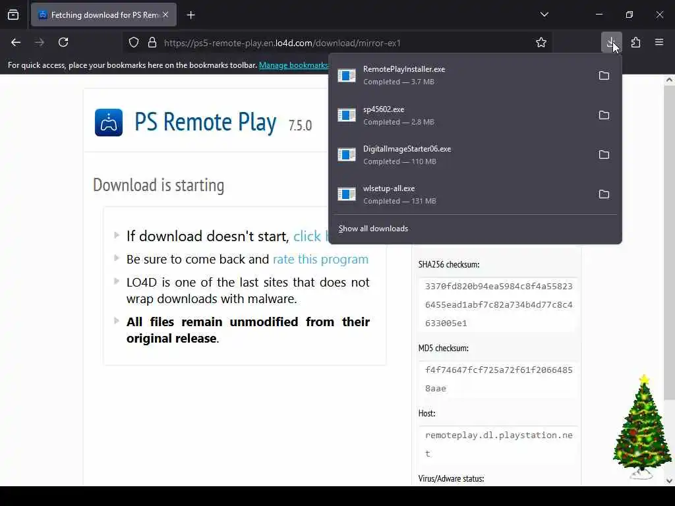
Task: Reload the current page
Action: point(63,42)
